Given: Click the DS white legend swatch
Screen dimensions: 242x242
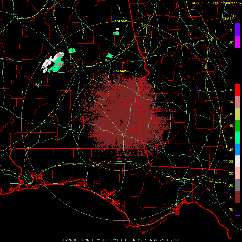Looking at the screenshot, I should click(237, 161).
